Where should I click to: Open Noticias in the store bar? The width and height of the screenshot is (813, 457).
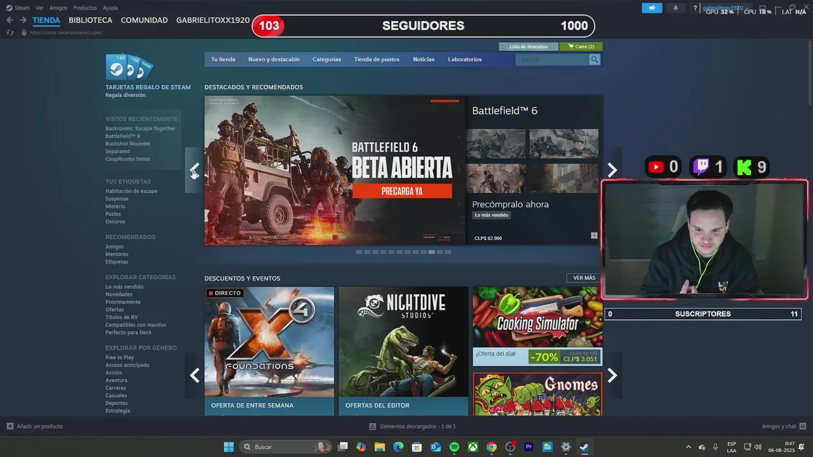424,60
